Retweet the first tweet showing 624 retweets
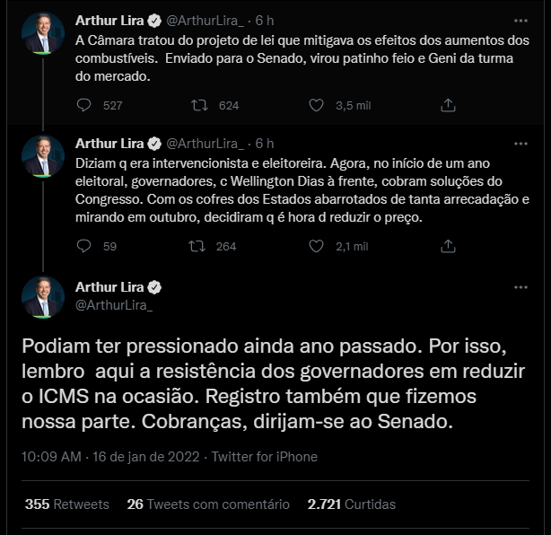 tap(199, 105)
